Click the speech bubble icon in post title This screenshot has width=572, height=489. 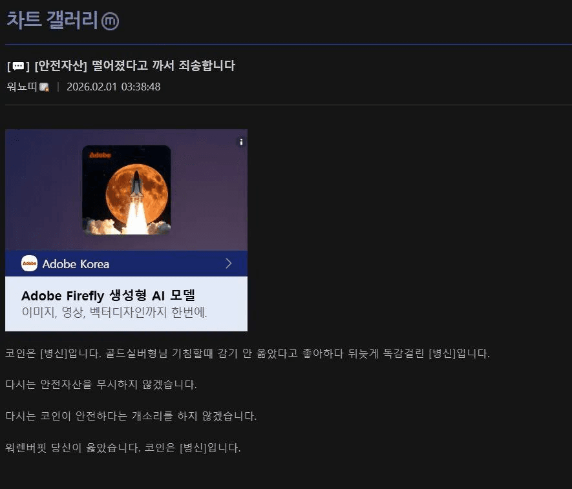[18, 67]
